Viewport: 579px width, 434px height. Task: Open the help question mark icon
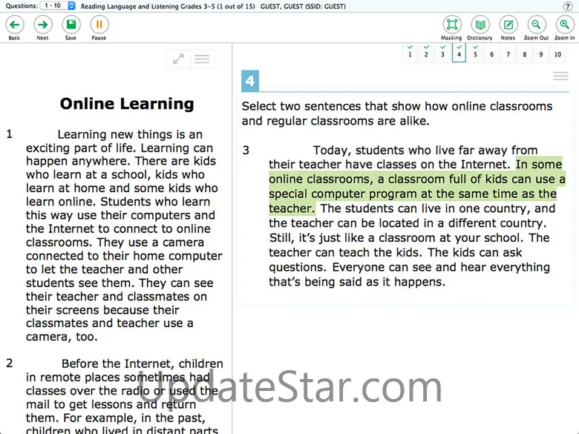coord(568,6)
